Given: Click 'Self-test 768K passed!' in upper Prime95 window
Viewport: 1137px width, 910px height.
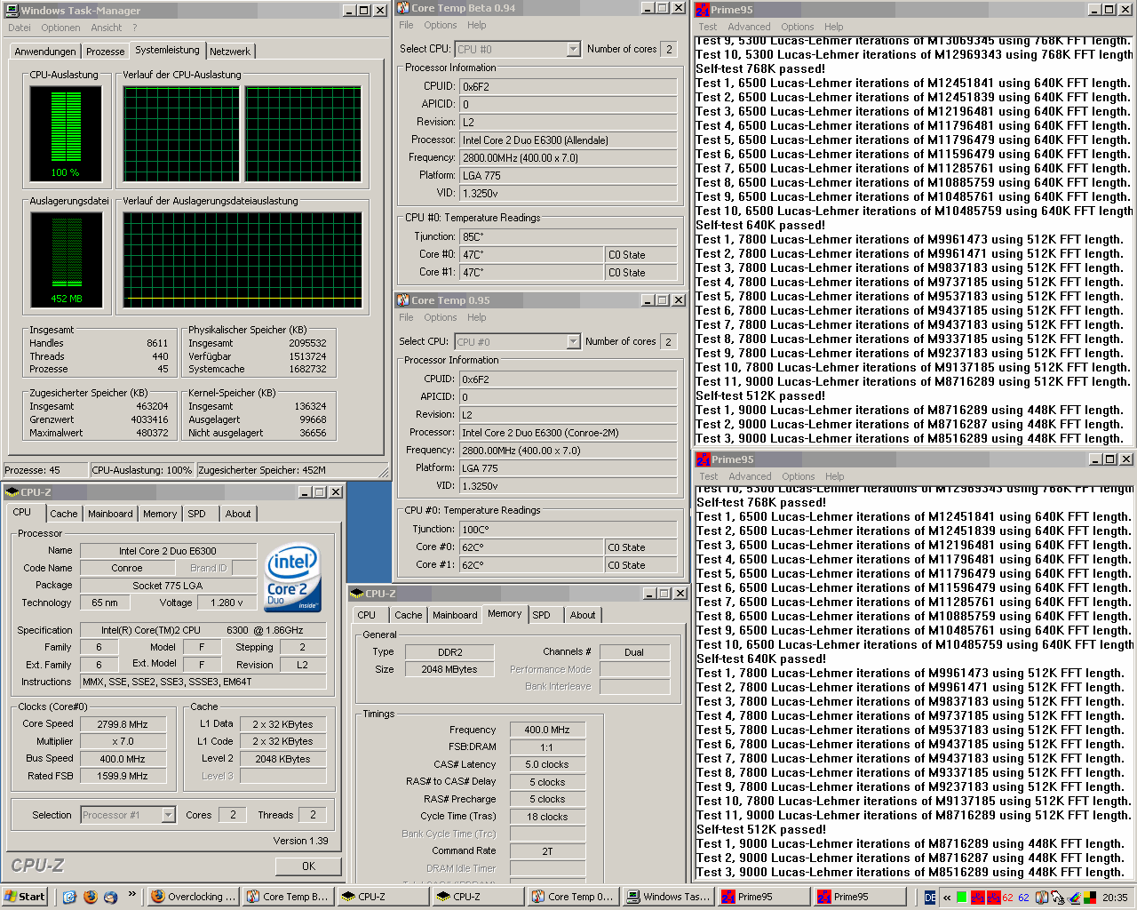Looking at the screenshot, I should 760,68.
